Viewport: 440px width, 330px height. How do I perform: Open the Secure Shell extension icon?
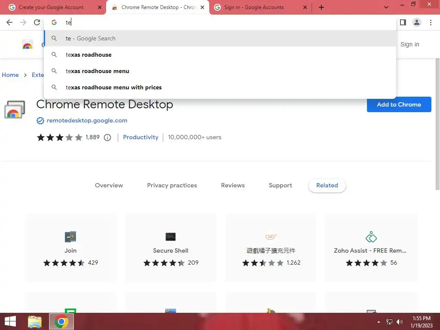(x=171, y=237)
